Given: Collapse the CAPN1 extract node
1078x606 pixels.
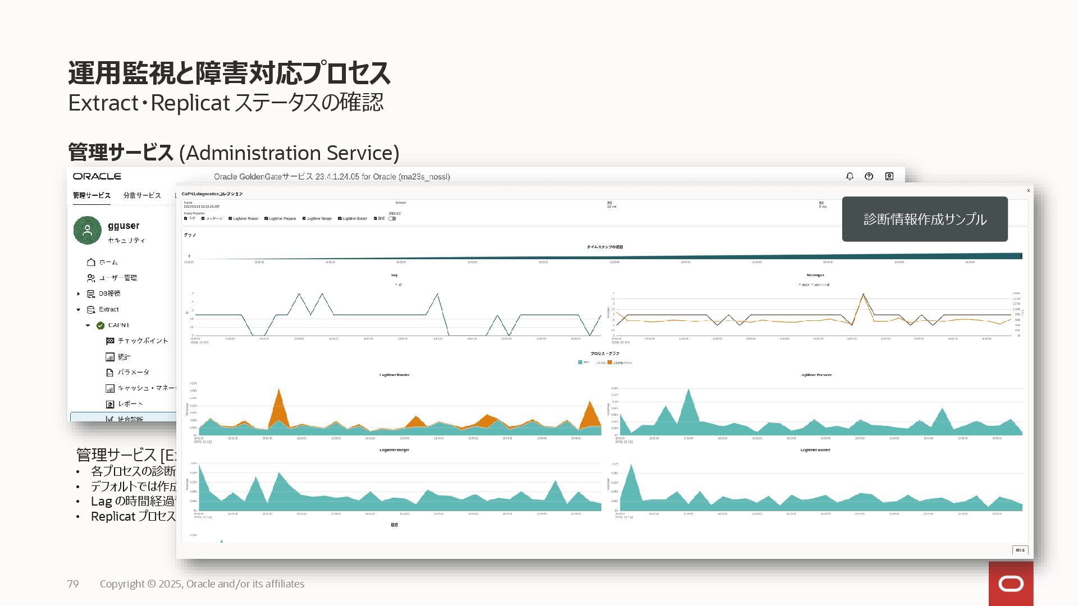Looking at the screenshot, I should coord(88,325).
